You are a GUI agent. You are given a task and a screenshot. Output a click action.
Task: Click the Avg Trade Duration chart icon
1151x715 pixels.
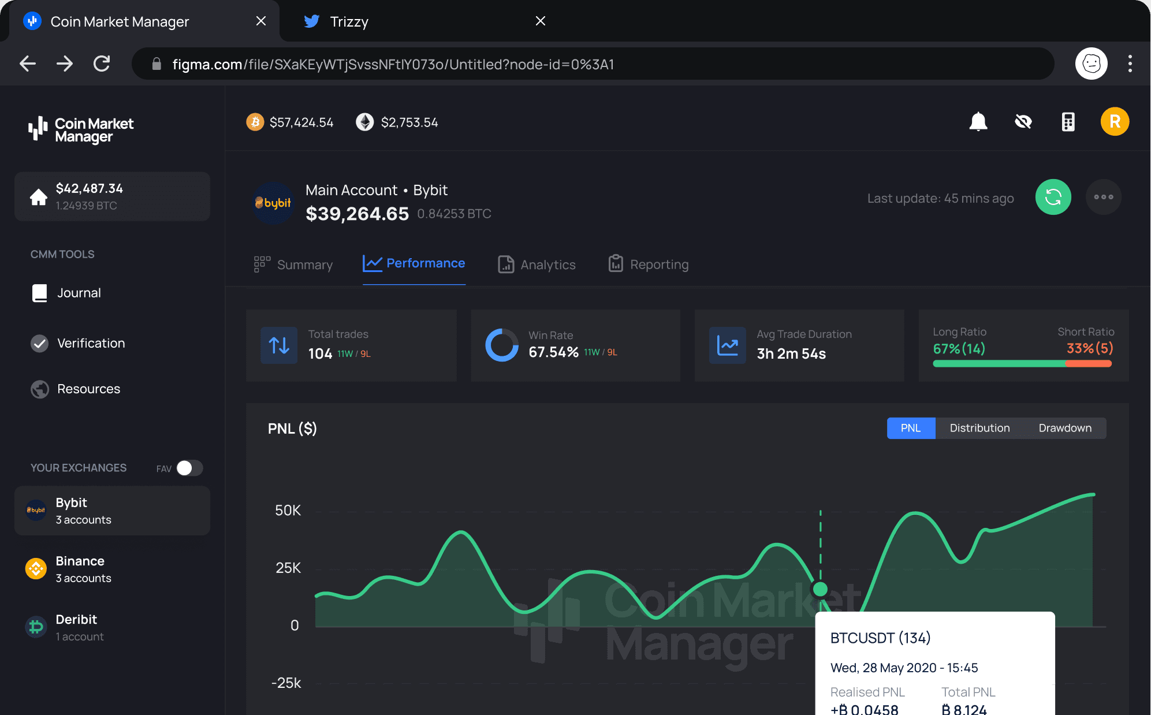(x=728, y=345)
